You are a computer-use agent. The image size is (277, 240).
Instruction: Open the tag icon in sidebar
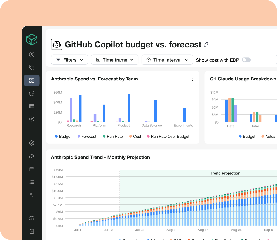pos(32,68)
